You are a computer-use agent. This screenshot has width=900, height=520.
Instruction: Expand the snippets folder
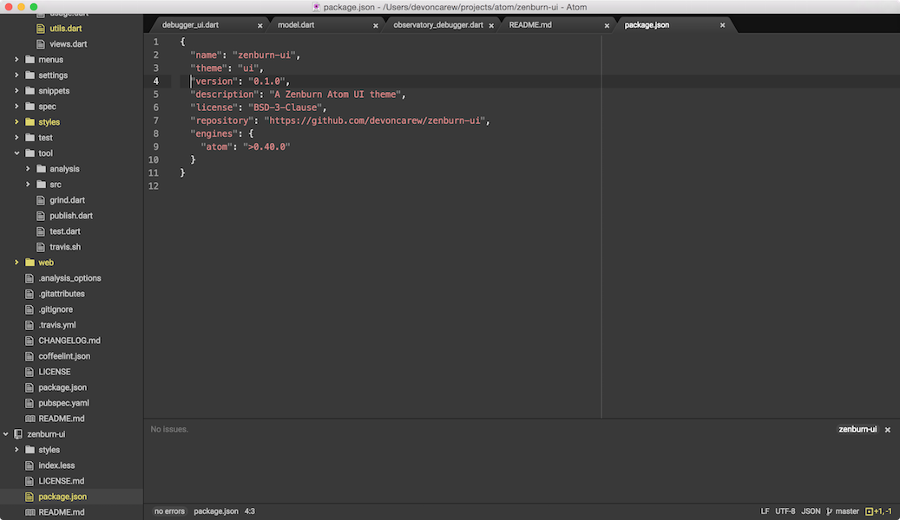(x=16, y=91)
